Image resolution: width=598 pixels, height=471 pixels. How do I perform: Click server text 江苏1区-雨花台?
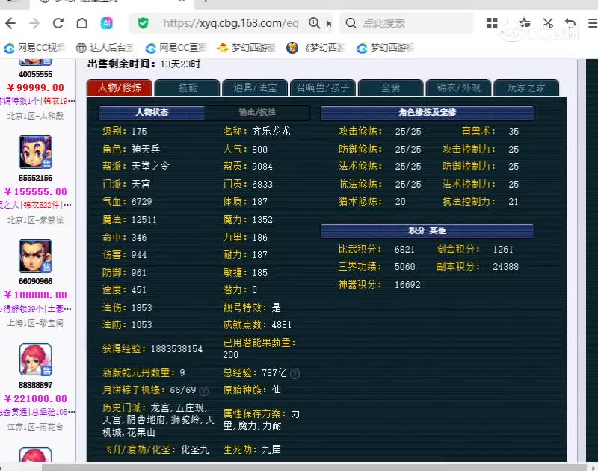[x=35, y=427]
